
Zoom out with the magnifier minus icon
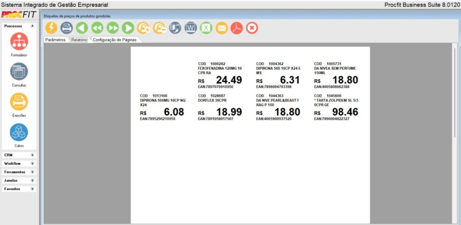pos(159,28)
